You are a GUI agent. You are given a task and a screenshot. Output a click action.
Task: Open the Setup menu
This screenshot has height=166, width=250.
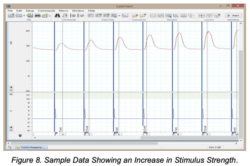pos(30,11)
